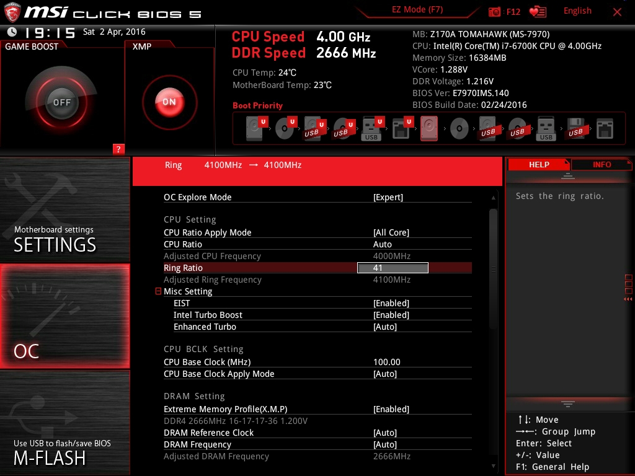The width and height of the screenshot is (635, 476).
Task: Open CPU Ratio Apply Mode [All Core] dropdown
Action: [391, 232]
